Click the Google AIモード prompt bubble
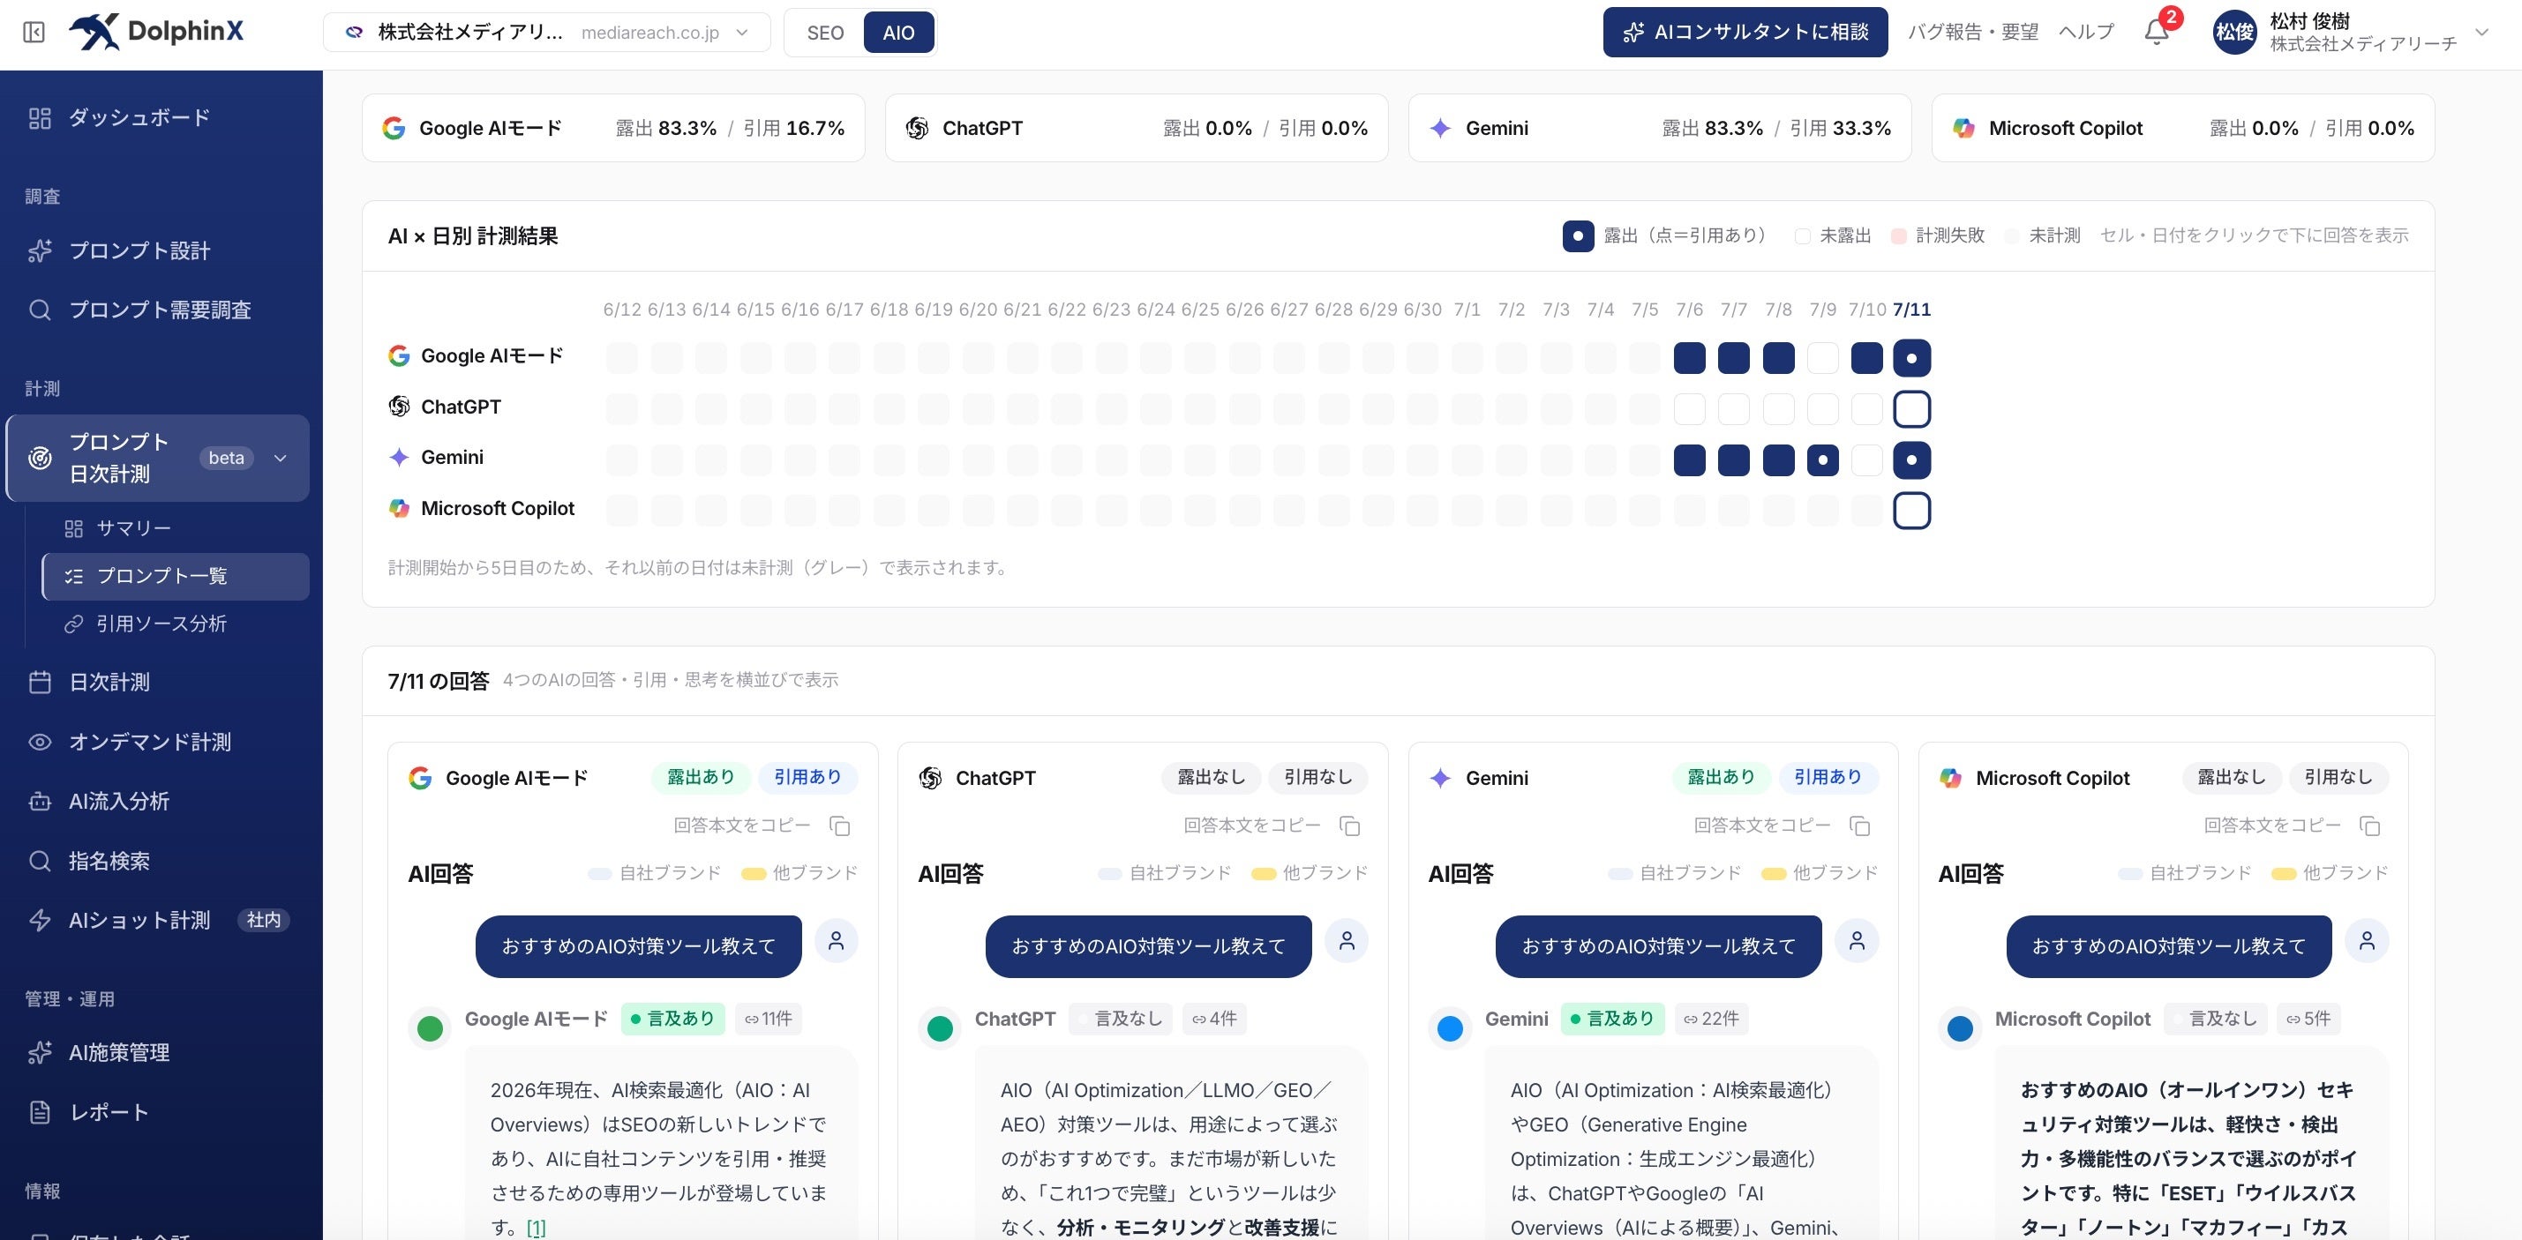This screenshot has width=2522, height=1240. click(638, 946)
